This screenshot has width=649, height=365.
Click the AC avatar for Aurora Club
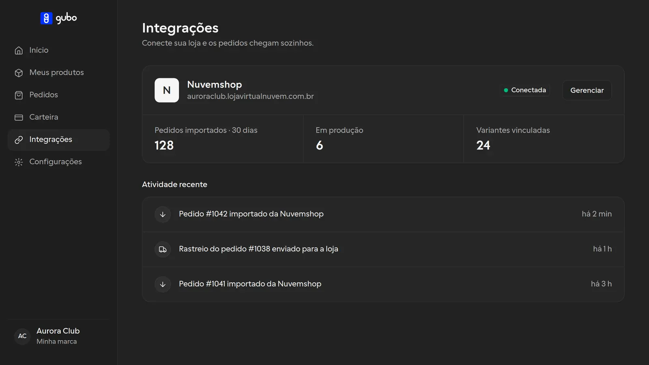tap(22, 336)
